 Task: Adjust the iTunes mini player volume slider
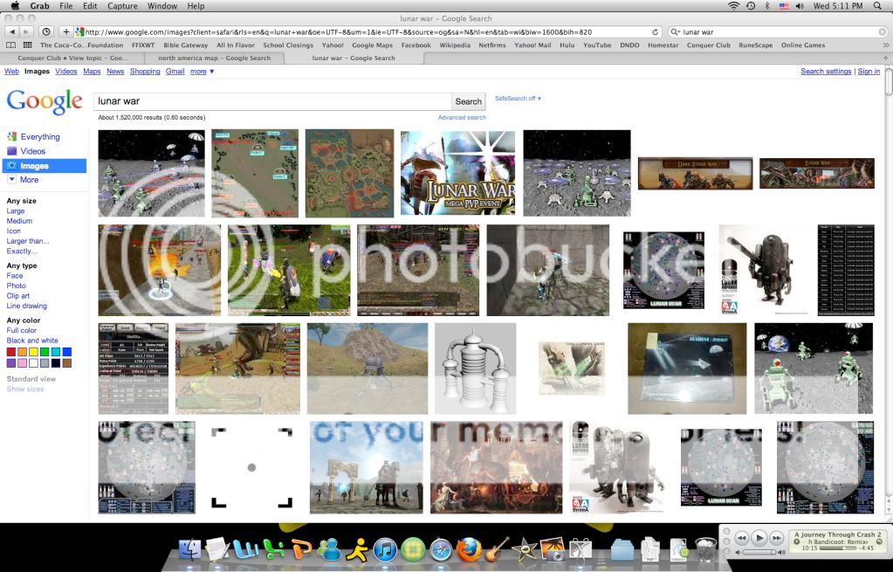(x=759, y=553)
